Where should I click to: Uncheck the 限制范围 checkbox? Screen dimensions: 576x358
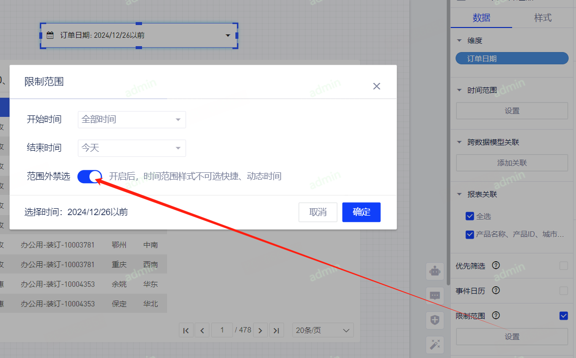(x=563, y=316)
